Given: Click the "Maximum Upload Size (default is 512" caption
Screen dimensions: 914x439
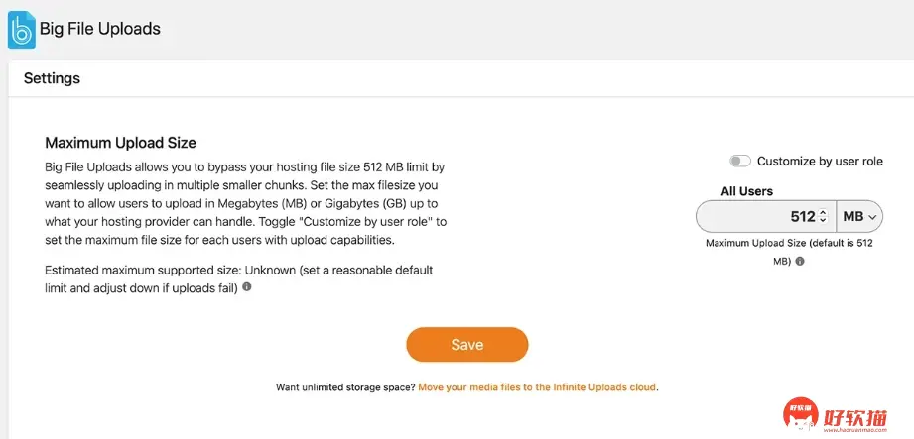Looking at the screenshot, I should click(788, 243).
